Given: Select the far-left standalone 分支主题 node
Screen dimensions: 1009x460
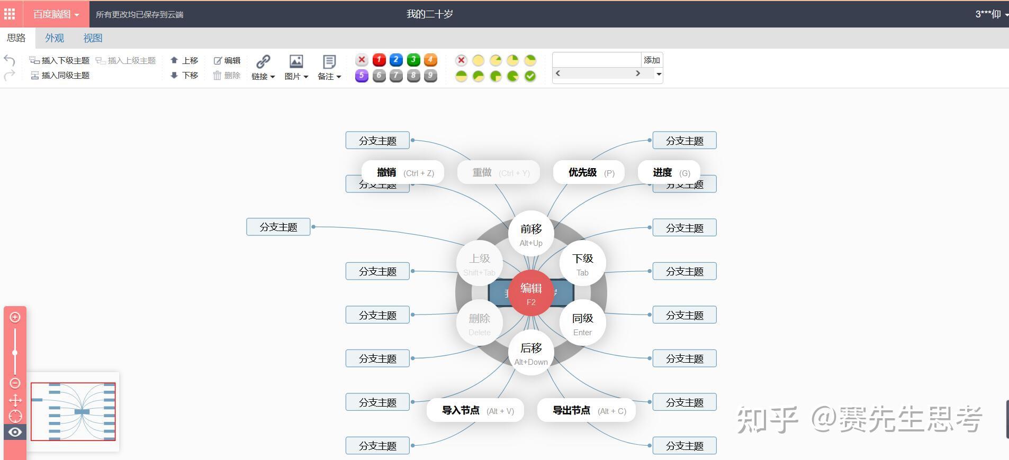Looking at the screenshot, I should [x=278, y=227].
